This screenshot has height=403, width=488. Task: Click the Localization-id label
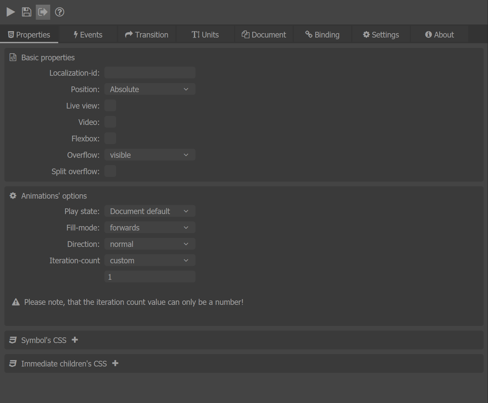point(74,73)
